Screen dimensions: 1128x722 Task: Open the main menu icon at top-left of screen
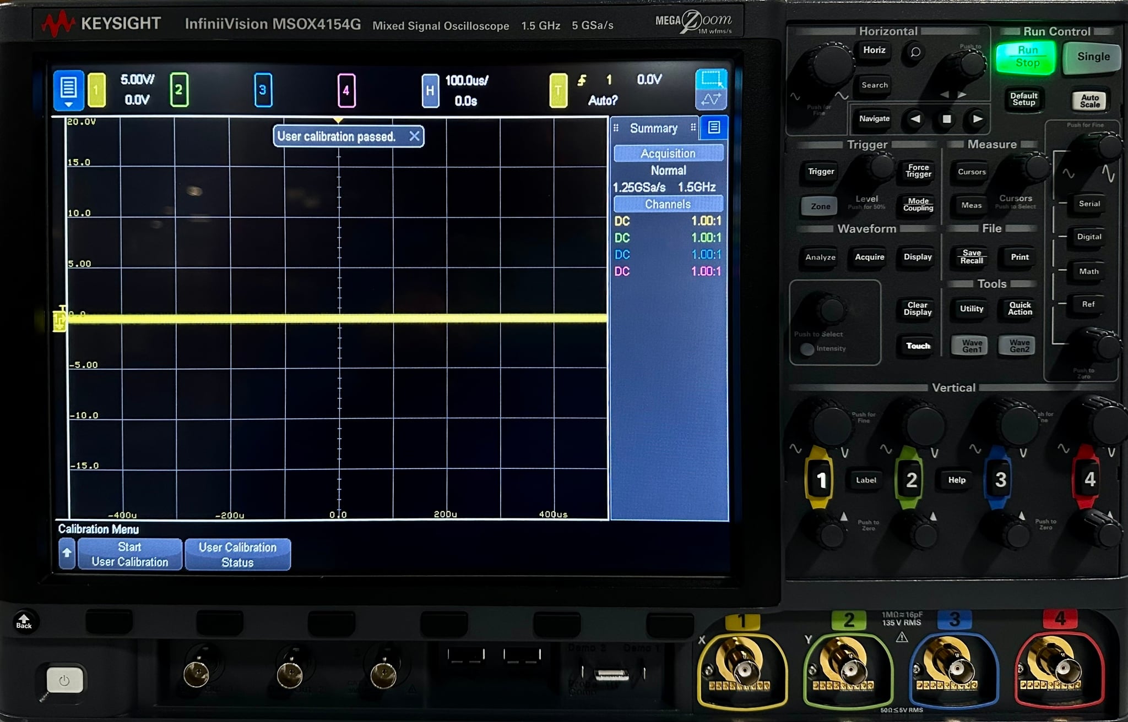point(68,90)
